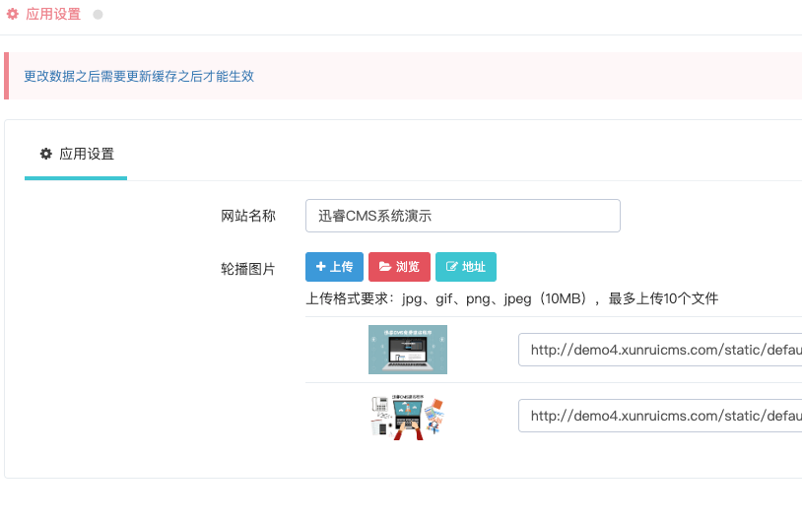This screenshot has width=802, height=522.
Task: Click the 上传格式要求 hint text
Action: (512, 298)
